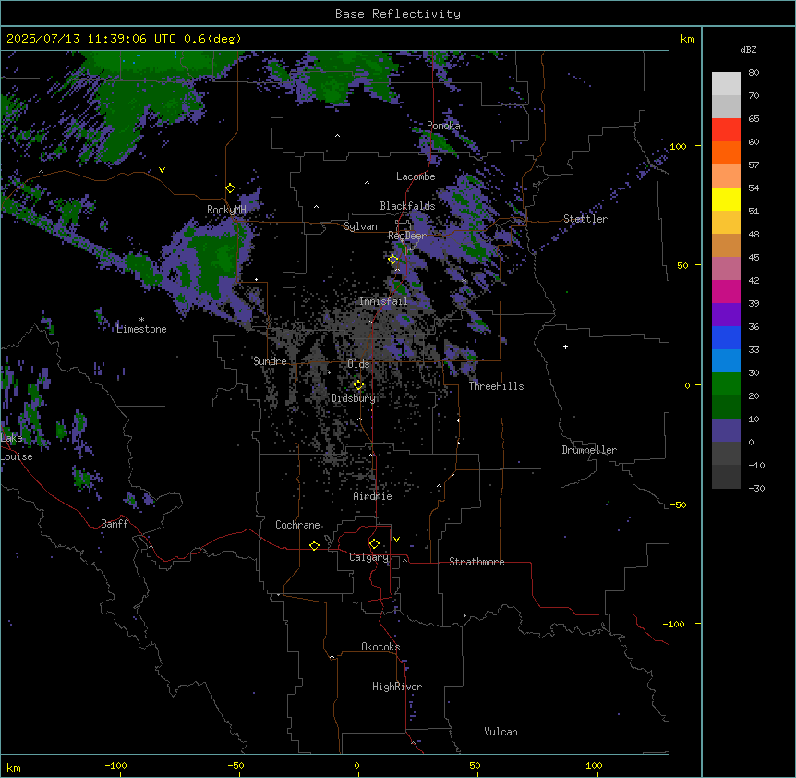This screenshot has height=778, width=796.
Task: Select the yellow diamond marker above Didsbury
Action: 358,385
